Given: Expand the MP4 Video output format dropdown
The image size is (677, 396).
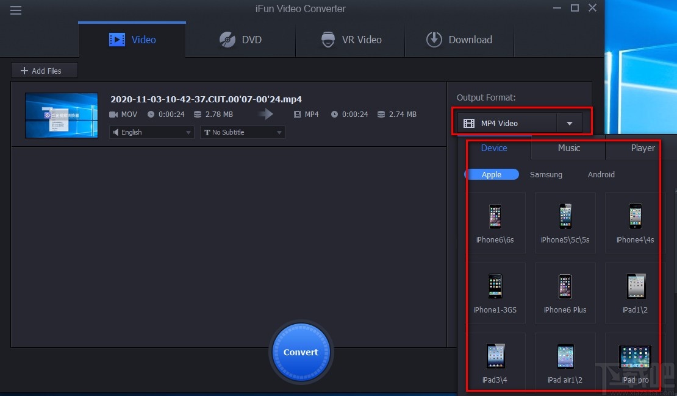Looking at the screenshot, I should pos(569,124).
